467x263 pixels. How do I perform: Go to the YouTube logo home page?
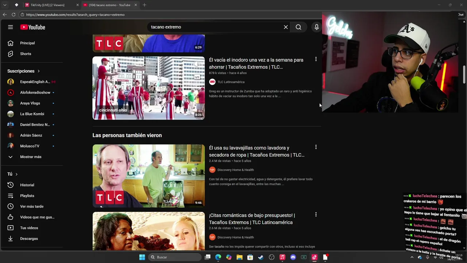click(32, 27)
